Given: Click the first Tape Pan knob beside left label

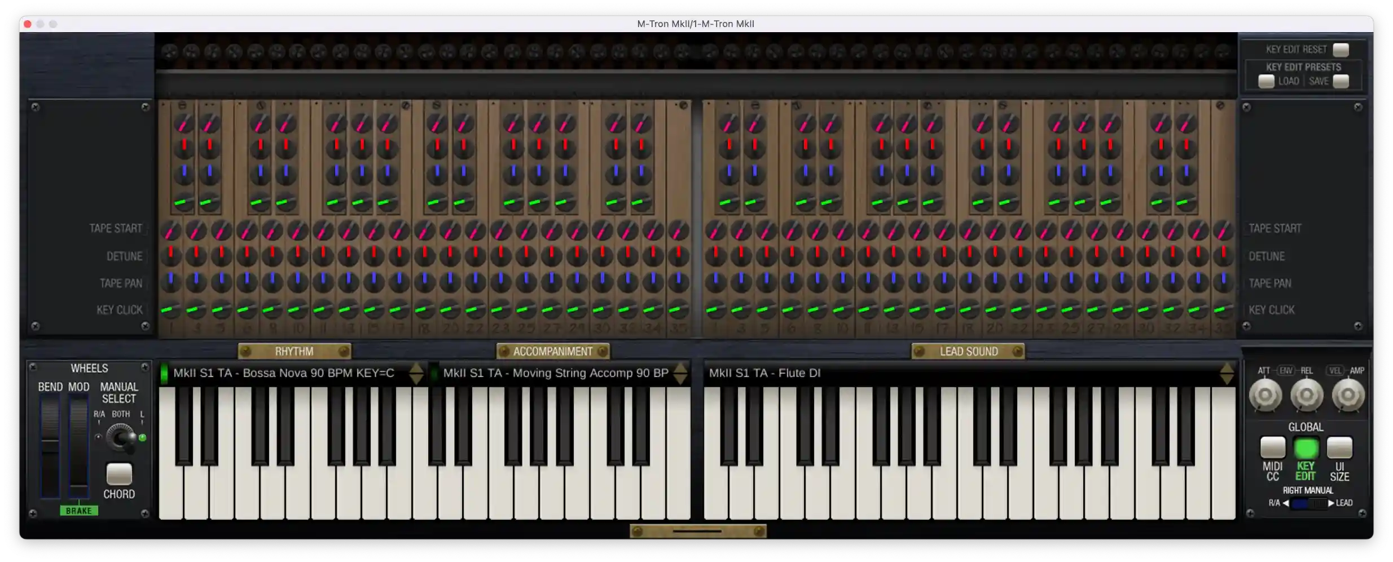Looking at the screenshot, I should [171, 281].
